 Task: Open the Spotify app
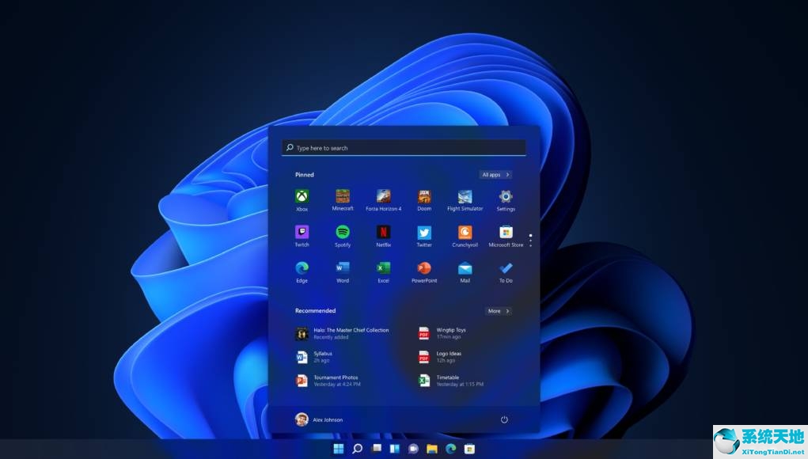pos(343,234)
